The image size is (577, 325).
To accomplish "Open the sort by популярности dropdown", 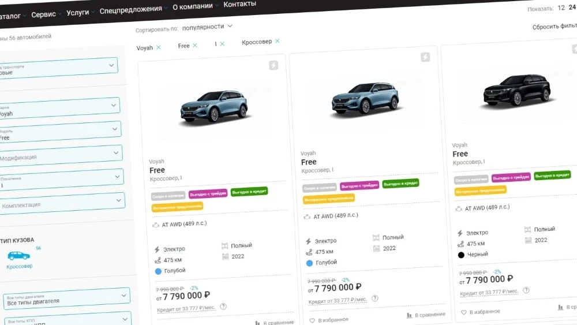I will click(x=207, y=27).
